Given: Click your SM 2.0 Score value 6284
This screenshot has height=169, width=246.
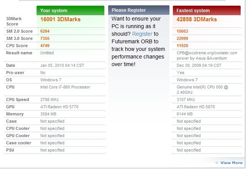Looking at the screenshot, I should click(45, 31).
